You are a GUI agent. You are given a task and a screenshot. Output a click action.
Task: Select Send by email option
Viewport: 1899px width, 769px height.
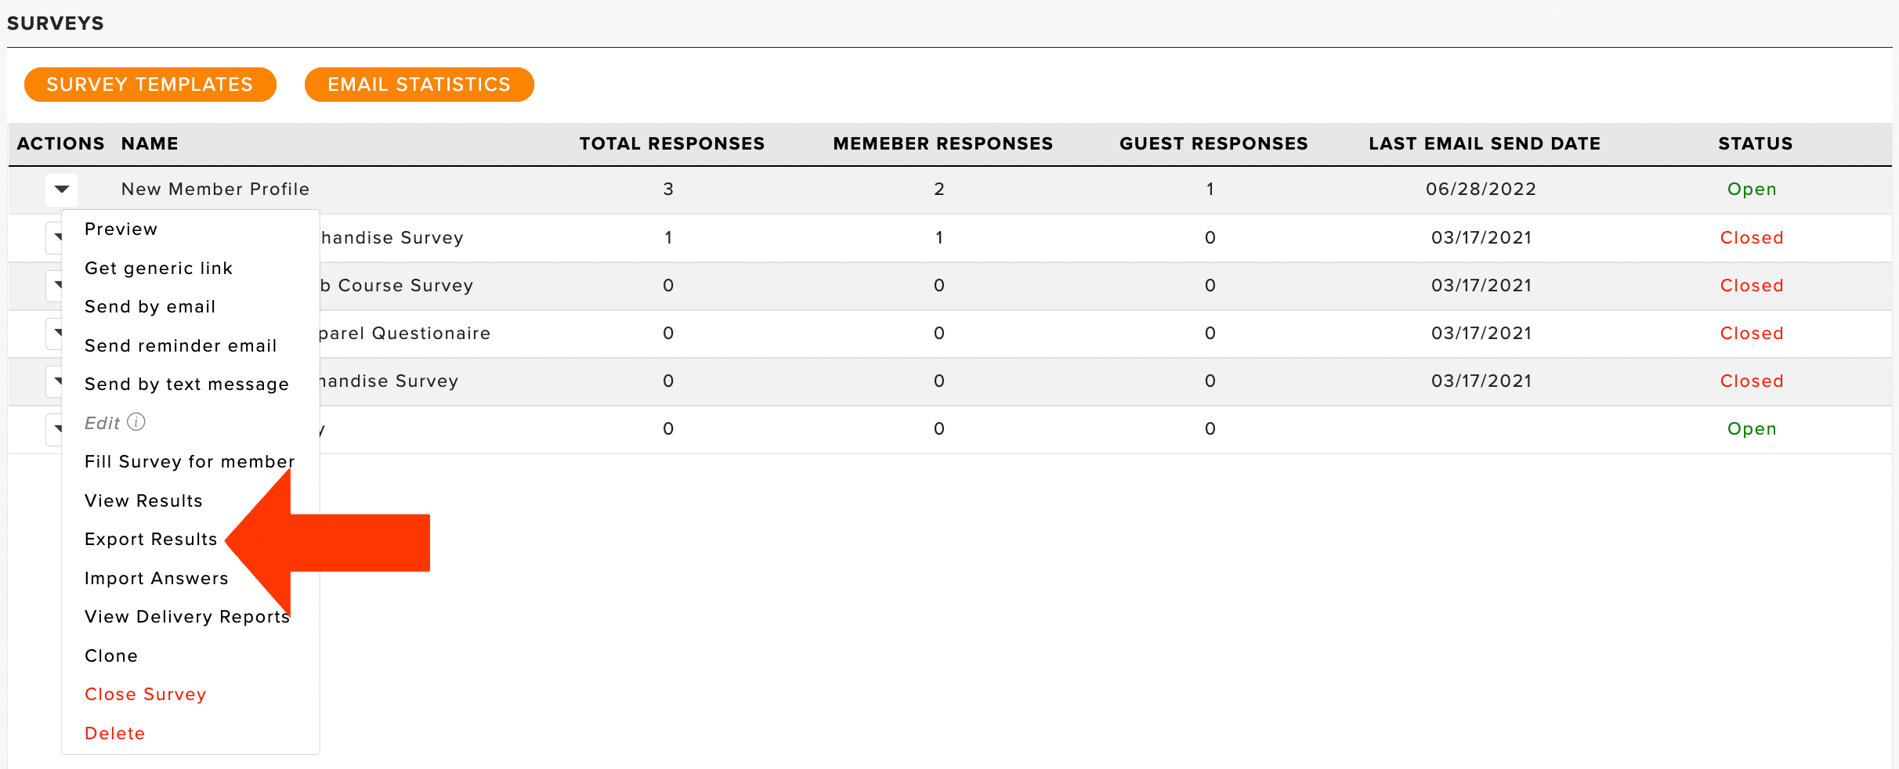coord(150,307)
